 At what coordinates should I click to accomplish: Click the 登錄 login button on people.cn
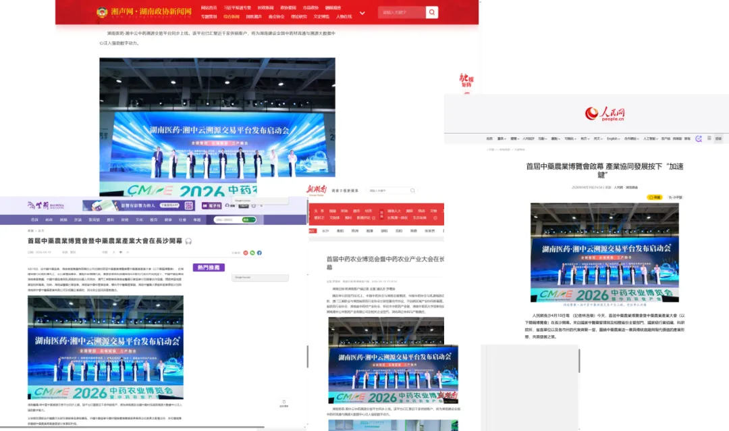click(718, 138)
